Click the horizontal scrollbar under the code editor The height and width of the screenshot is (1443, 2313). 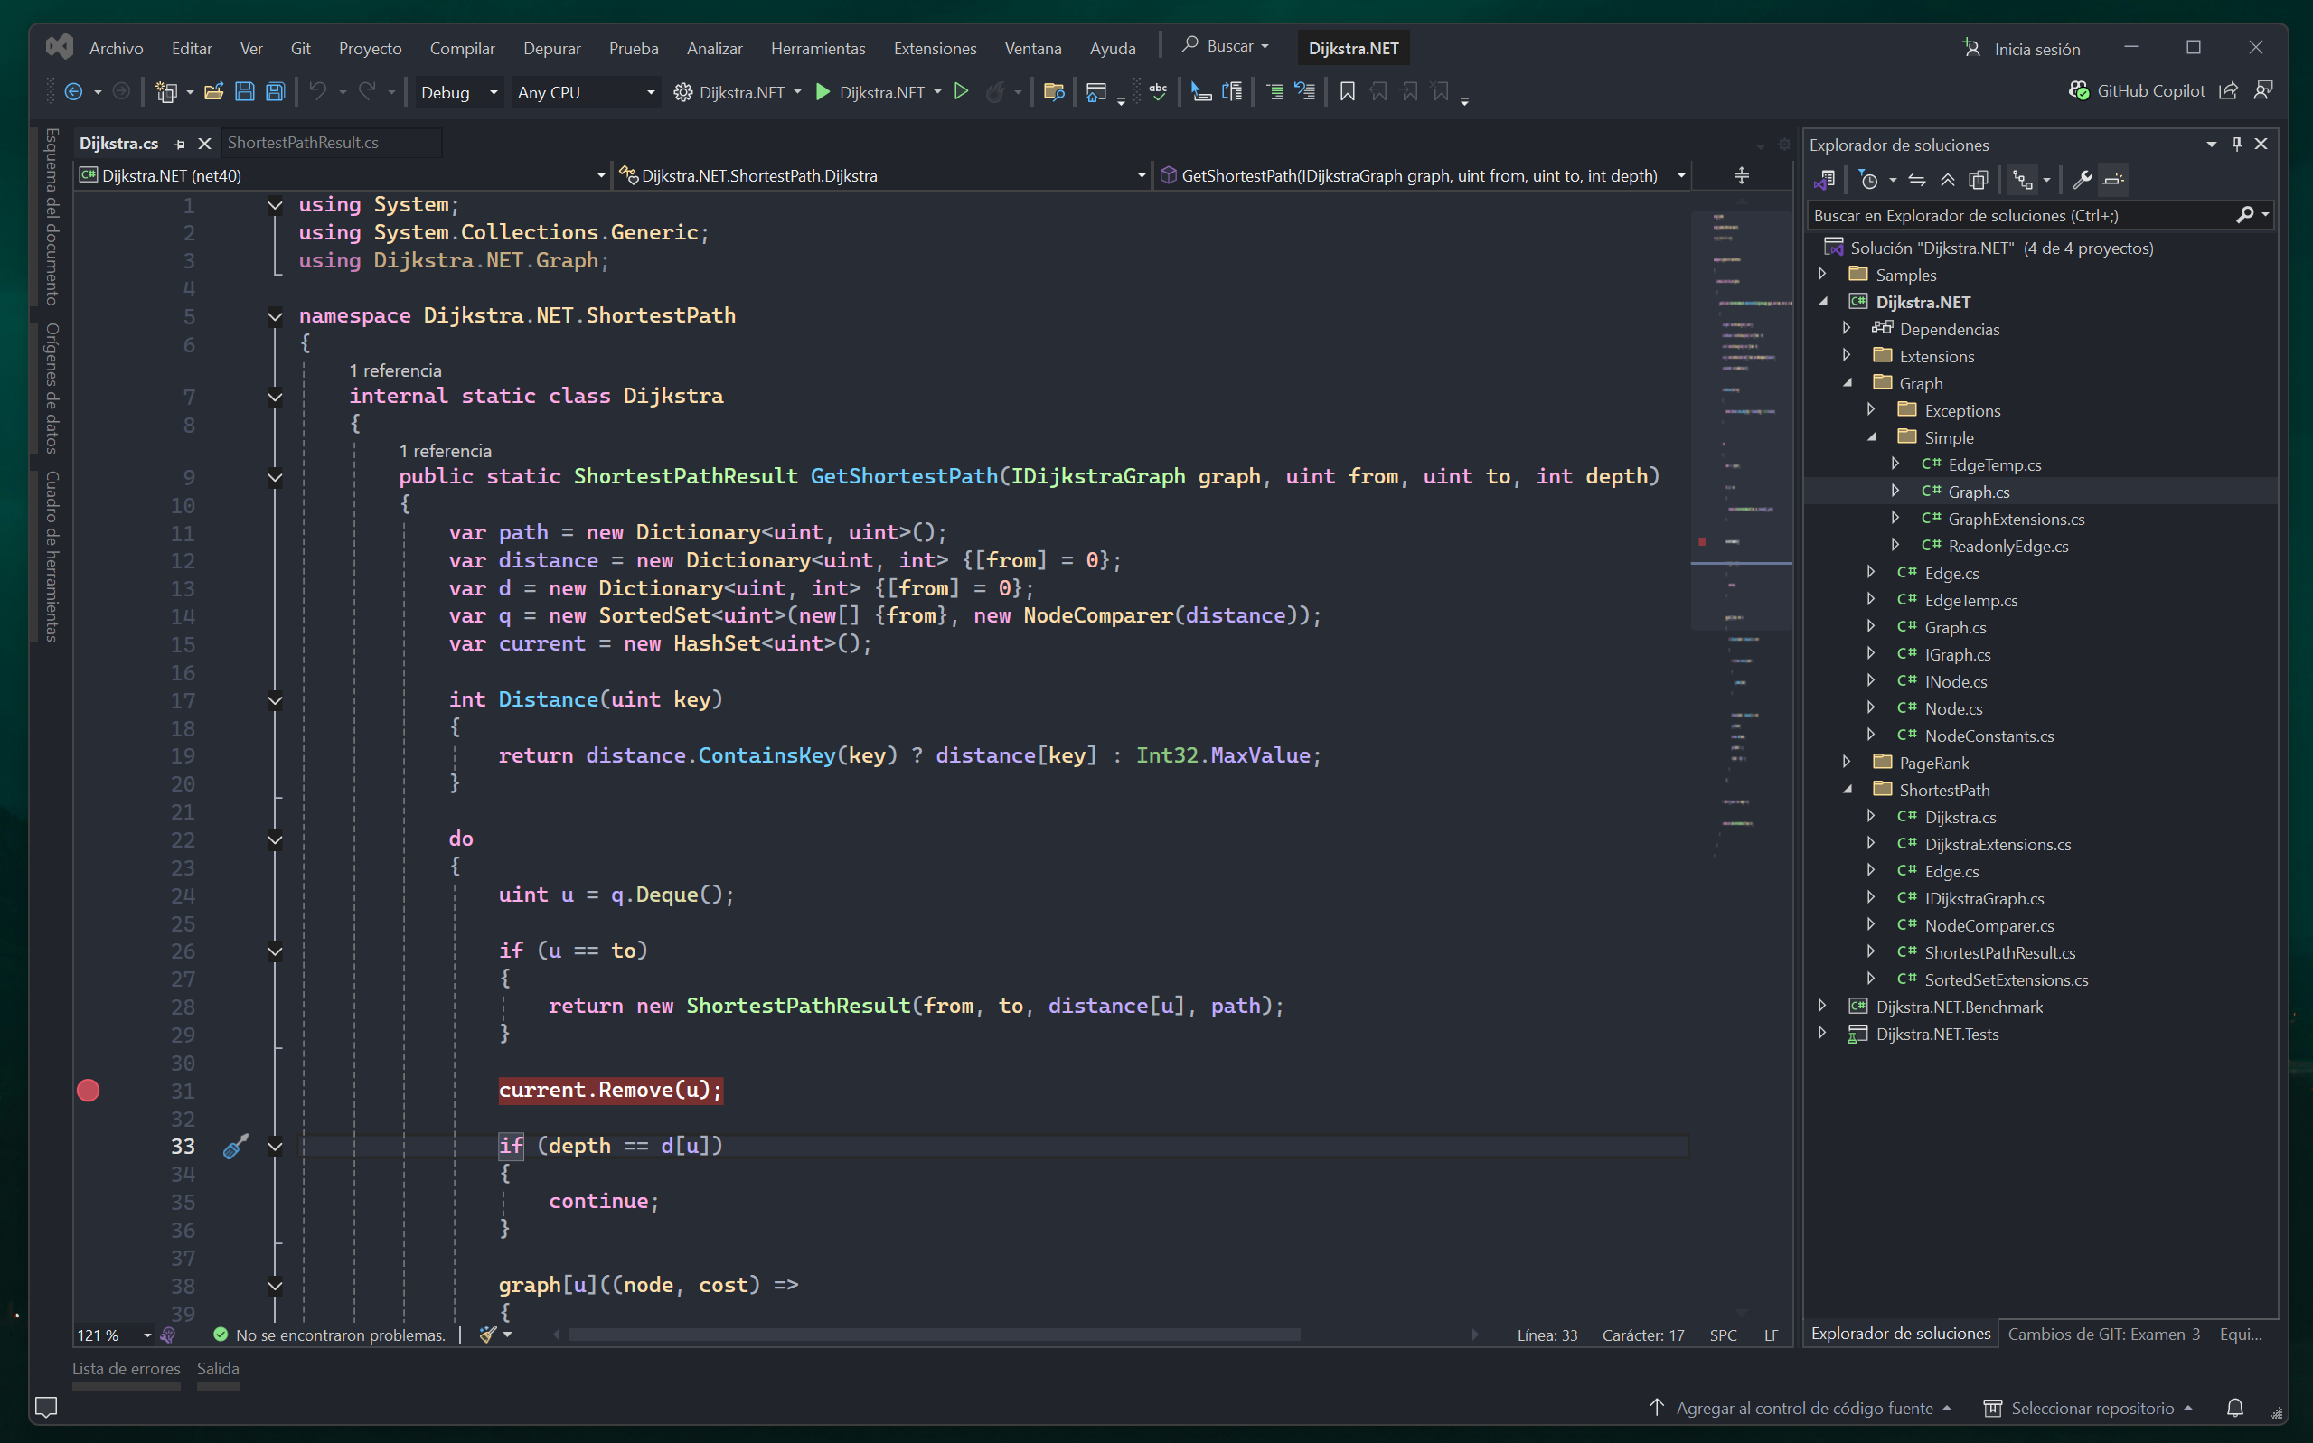(x=934, y=1335)
